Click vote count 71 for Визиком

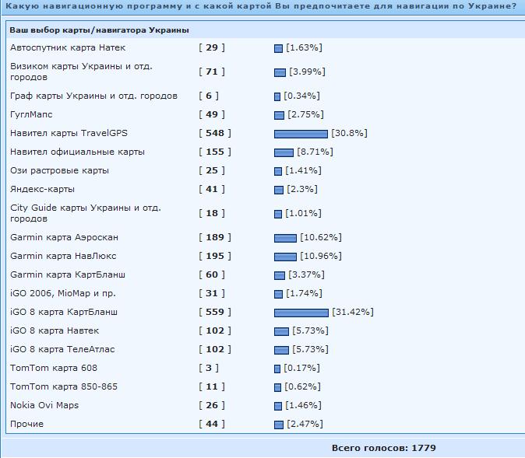[212, 72]
